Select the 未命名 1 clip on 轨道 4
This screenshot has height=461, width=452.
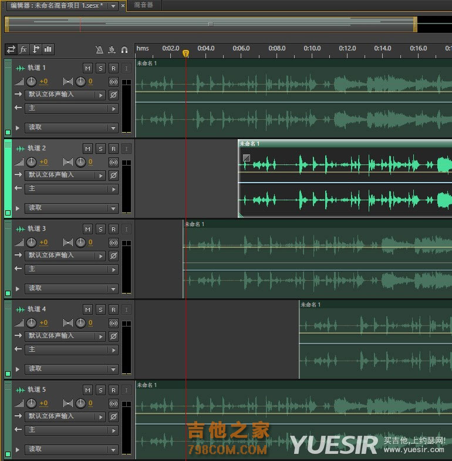375,340
